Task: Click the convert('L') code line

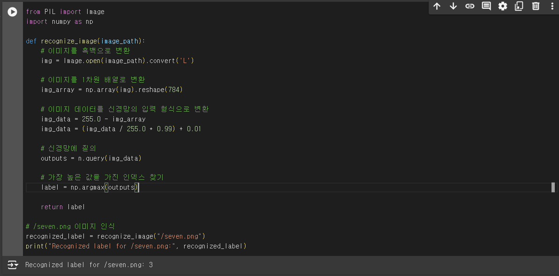Action: click(117, 61)
